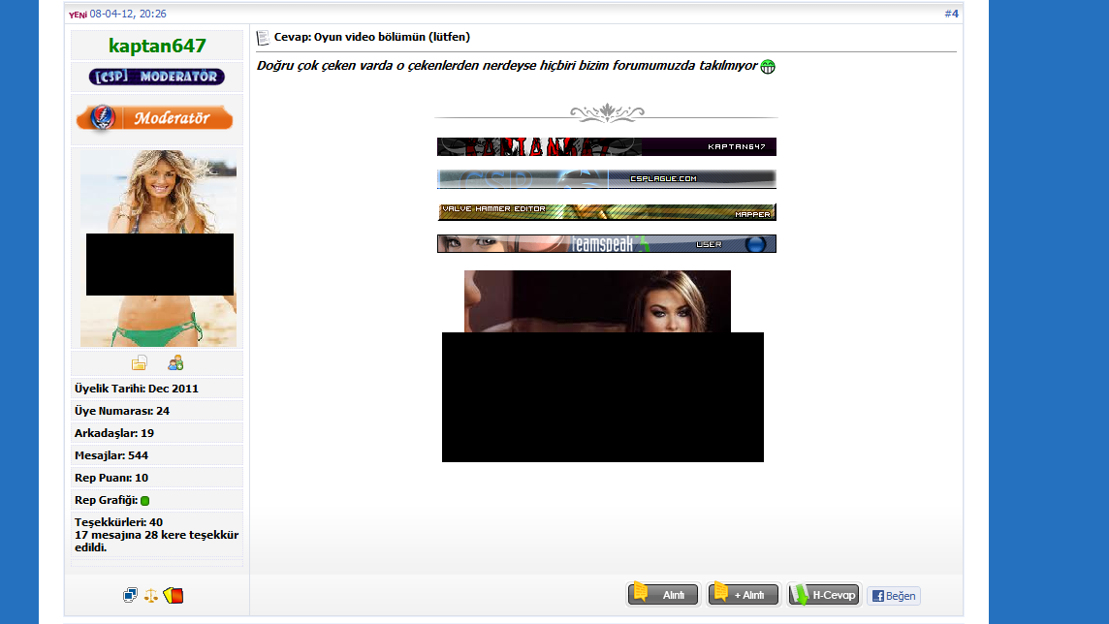This screenshot has width=1109, height=624.
Task: Click the teamspeak user signature banner
Action: (x=606, y=244)
